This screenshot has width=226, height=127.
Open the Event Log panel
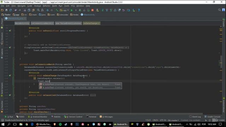pyautogui.click(x=195, y=117)
